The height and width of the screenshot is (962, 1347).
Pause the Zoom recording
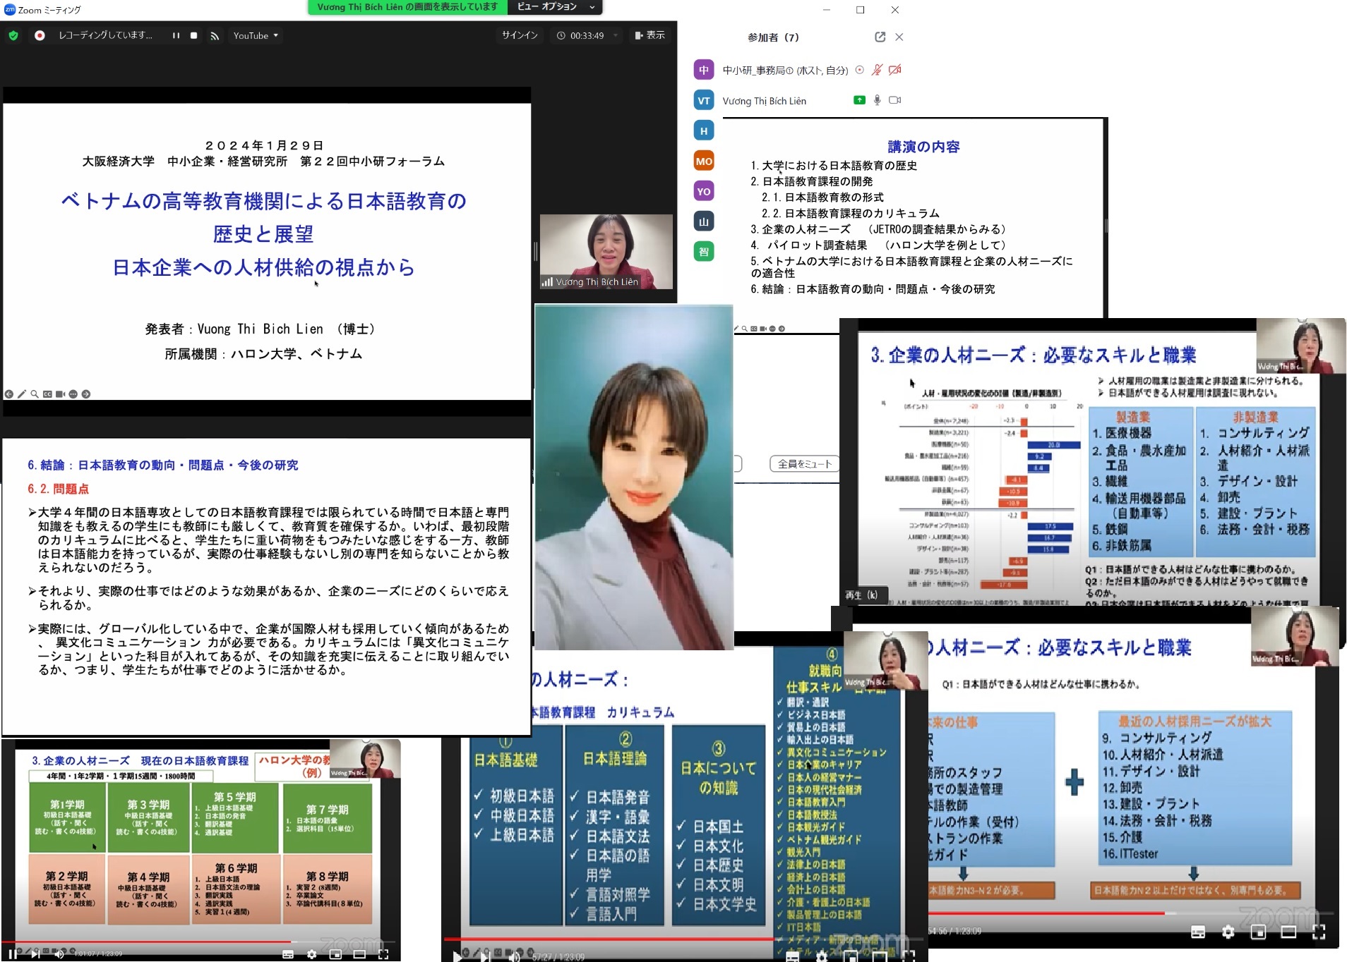(176, 35)
